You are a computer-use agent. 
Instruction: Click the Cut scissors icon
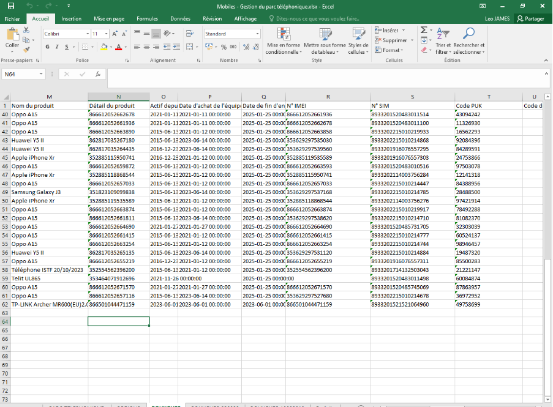coord(26,30)
